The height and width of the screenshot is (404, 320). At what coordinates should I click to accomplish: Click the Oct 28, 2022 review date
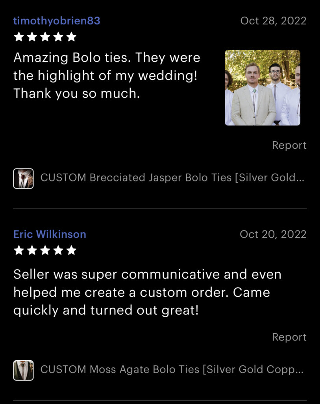tap(273, 21)
